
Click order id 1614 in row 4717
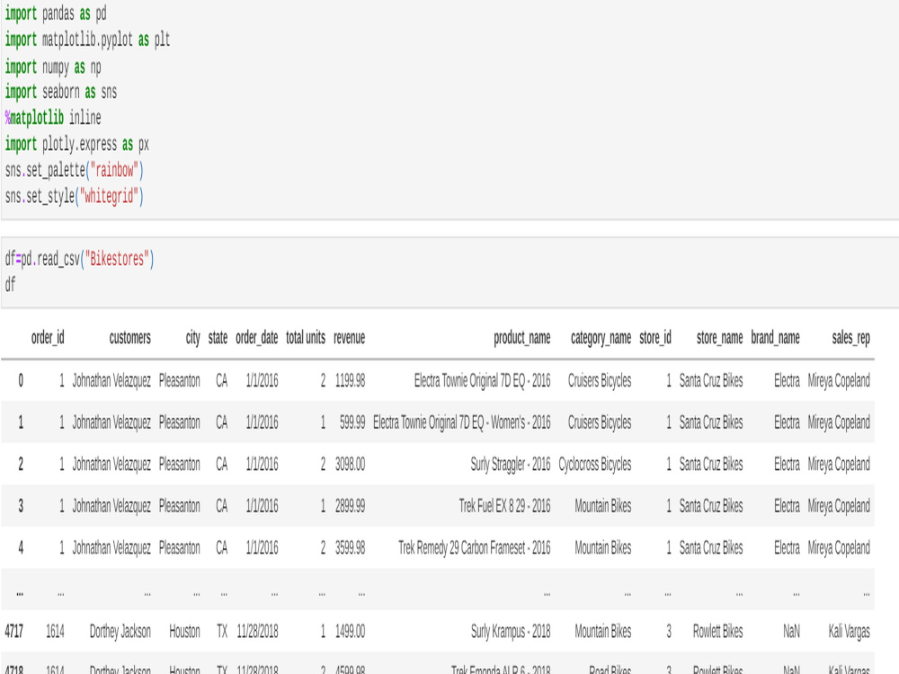click(x=55, y=632)
